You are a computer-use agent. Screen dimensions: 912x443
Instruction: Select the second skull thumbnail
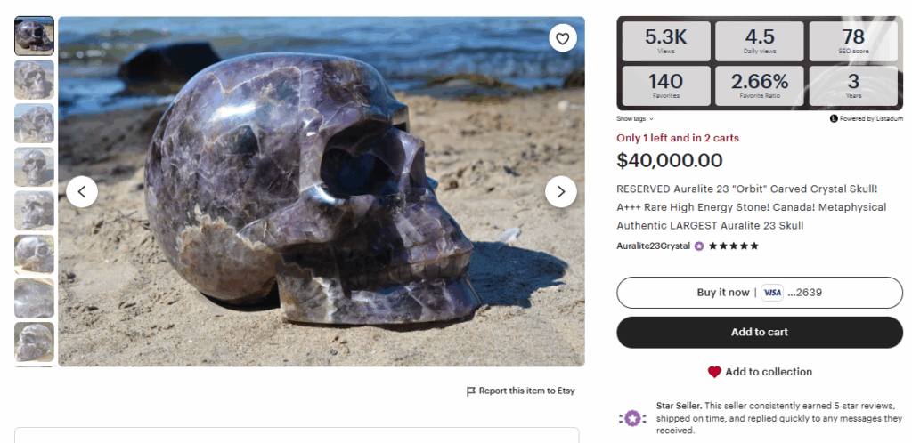[x=34, y=80]
